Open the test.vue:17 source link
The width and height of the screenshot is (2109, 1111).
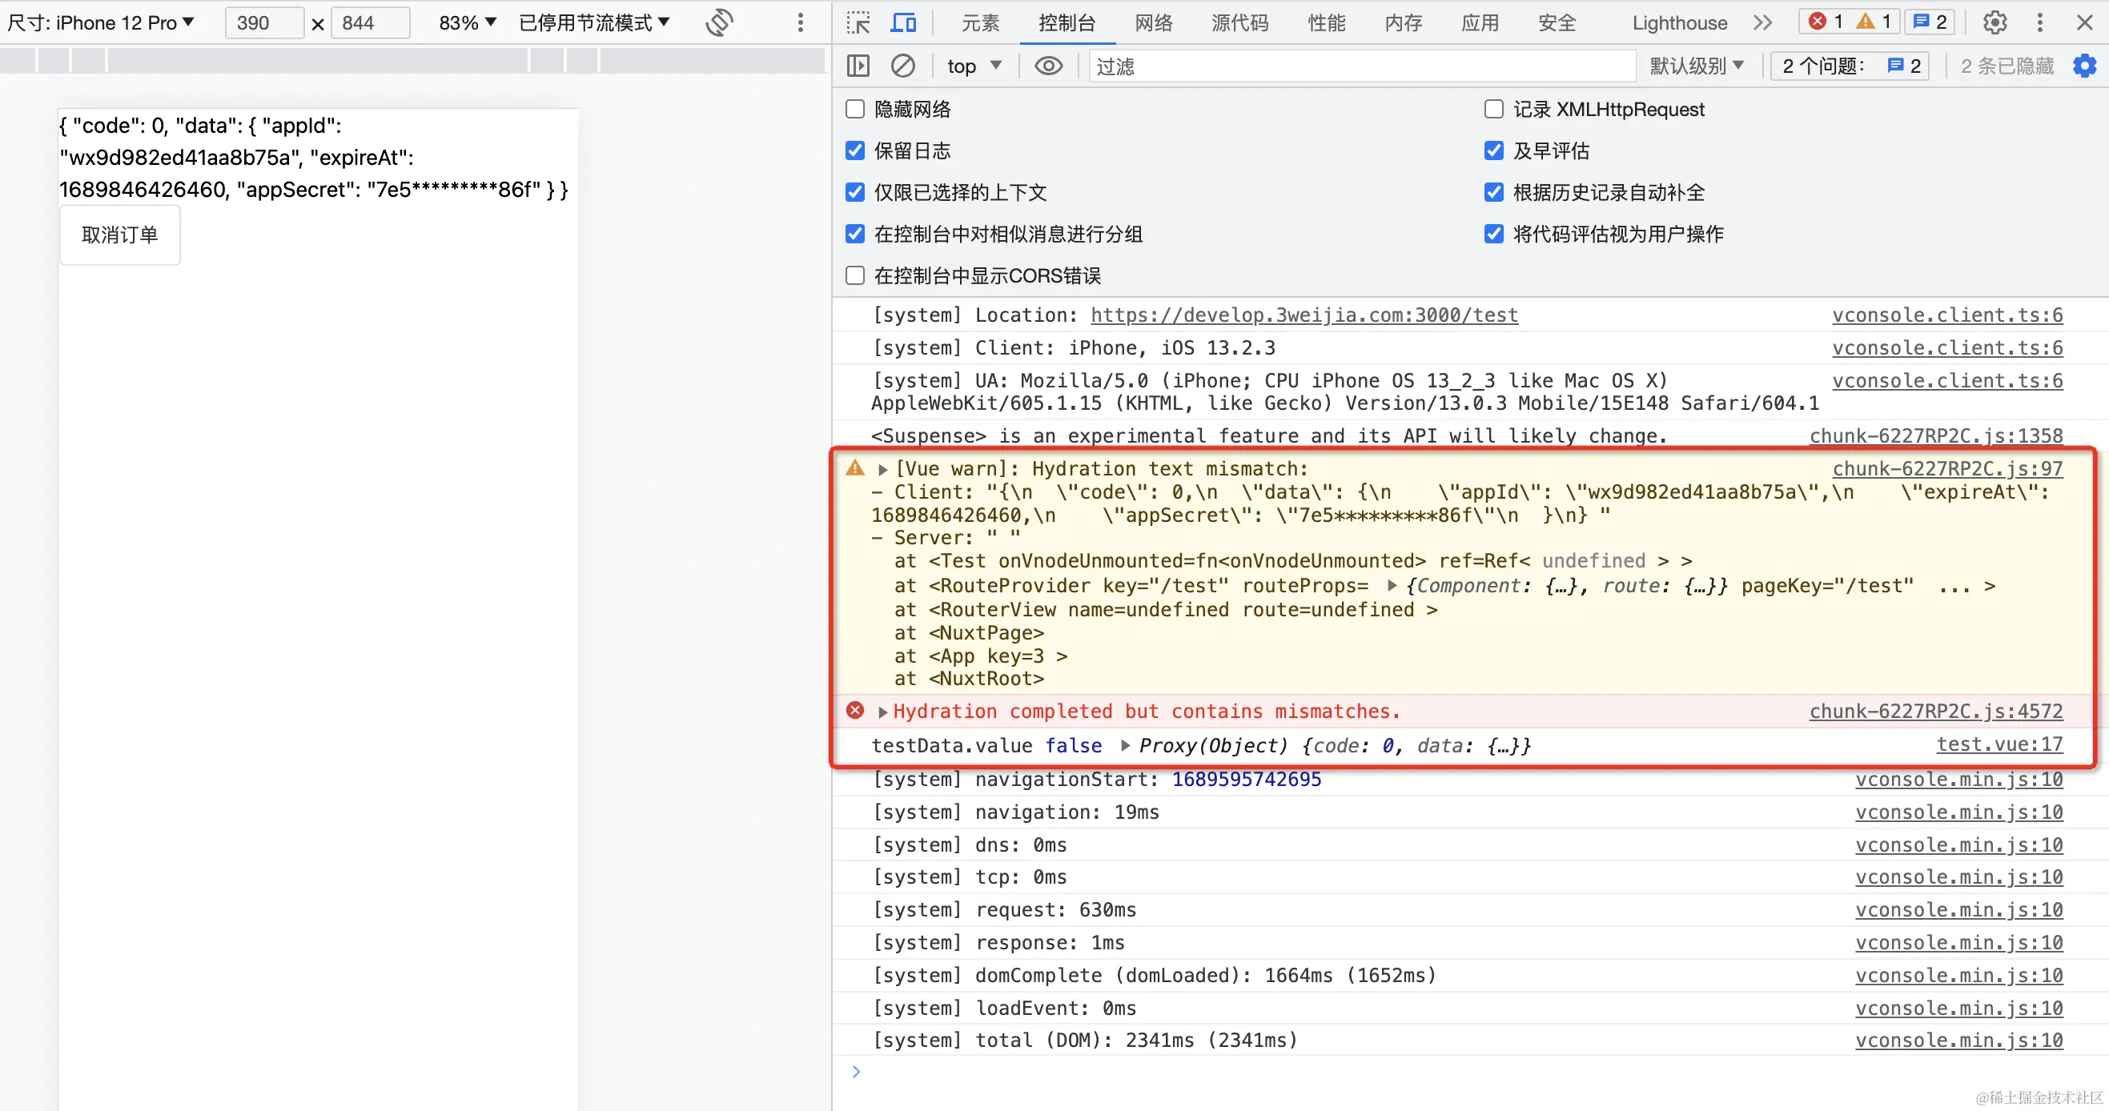point(1999,744)
